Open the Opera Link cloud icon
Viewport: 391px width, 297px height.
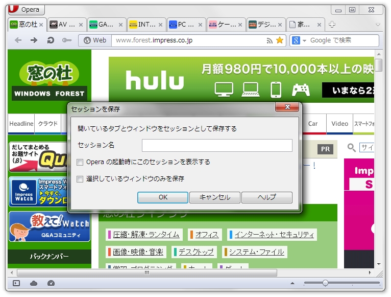[x=34, y=283]
